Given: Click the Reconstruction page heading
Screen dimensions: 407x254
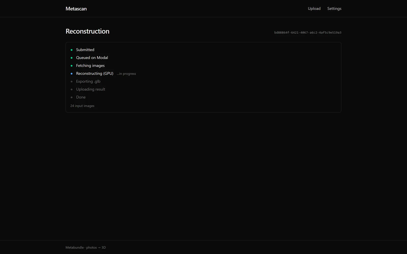Looking at the screenshot, I should pyautogui.click(x=88, y=31).
